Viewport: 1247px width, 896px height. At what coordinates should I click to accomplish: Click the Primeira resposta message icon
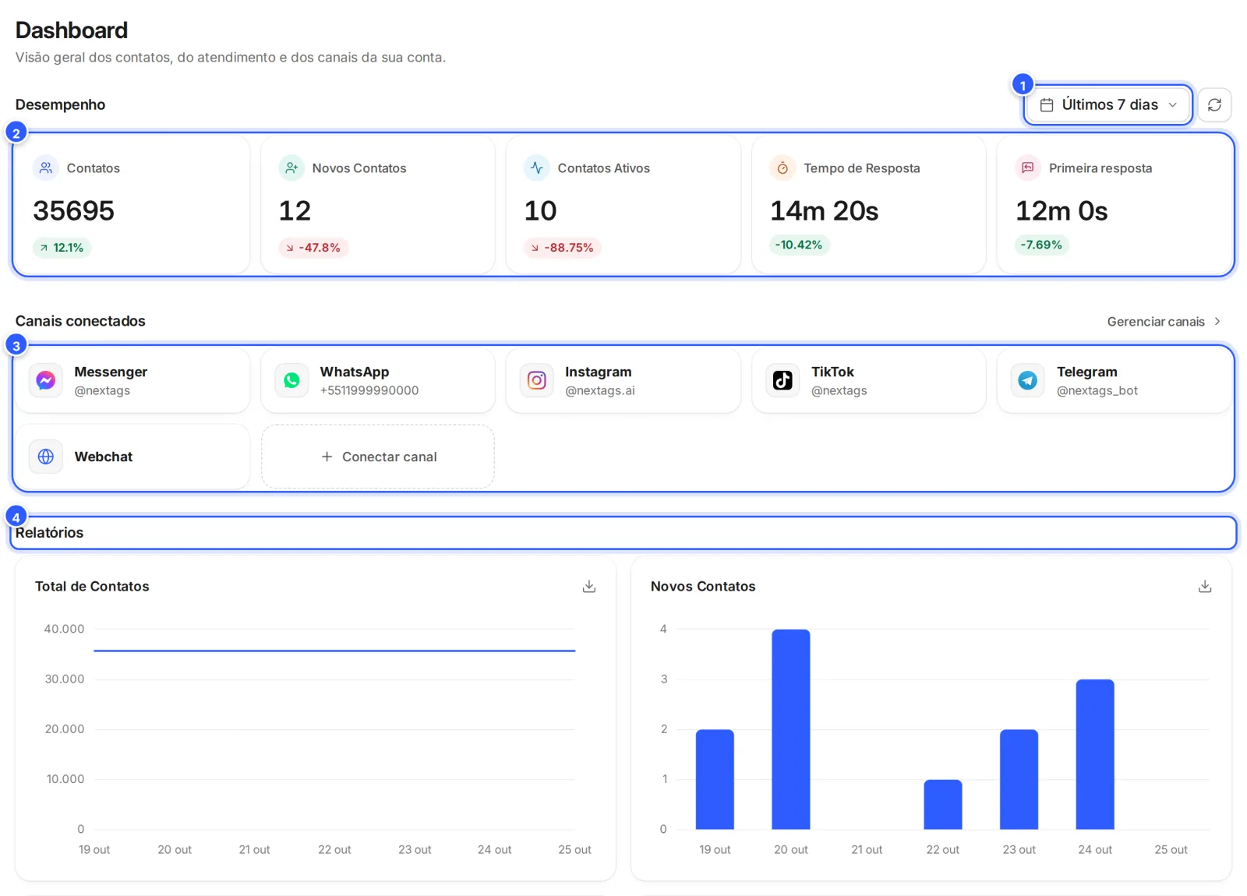pyautogui.click(x=1028, y=168)
